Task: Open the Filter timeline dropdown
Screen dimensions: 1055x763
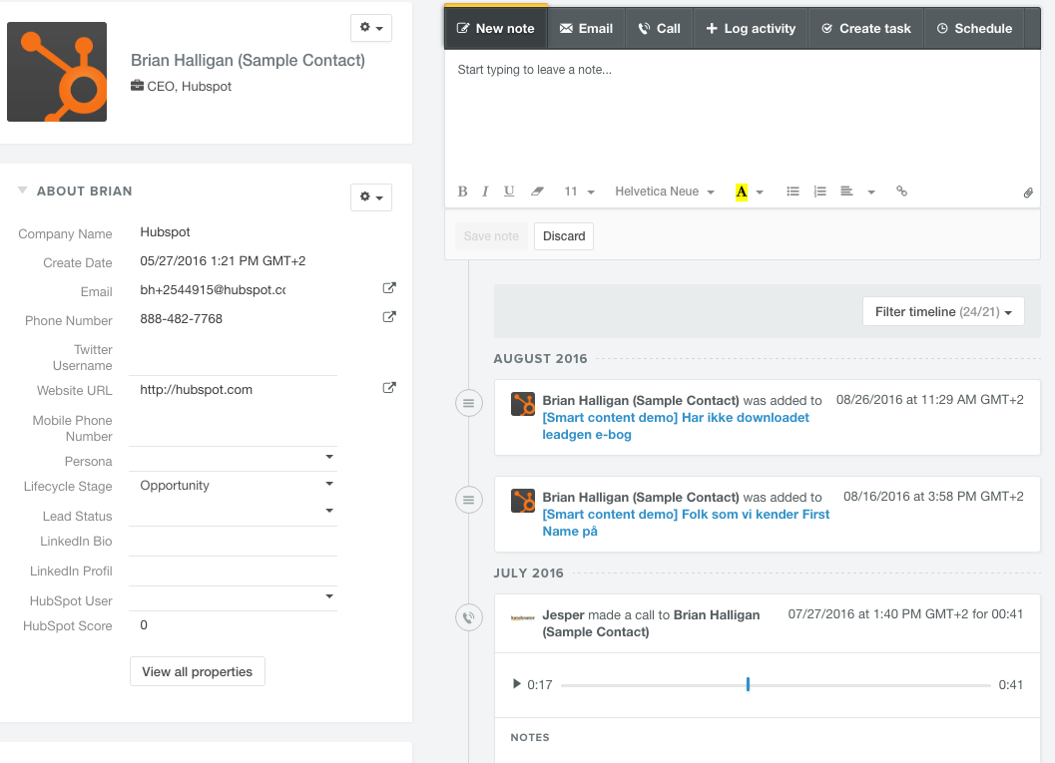Action: [x=943, y=312]
